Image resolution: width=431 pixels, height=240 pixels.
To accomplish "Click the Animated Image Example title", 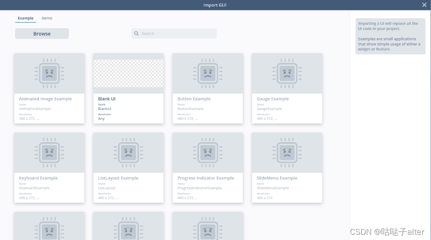I will (x=46, y=99).
